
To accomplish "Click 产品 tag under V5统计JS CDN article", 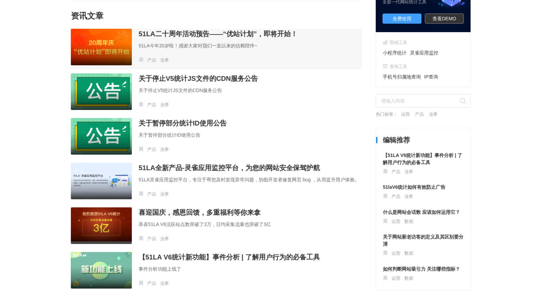I will click(152, 105).
